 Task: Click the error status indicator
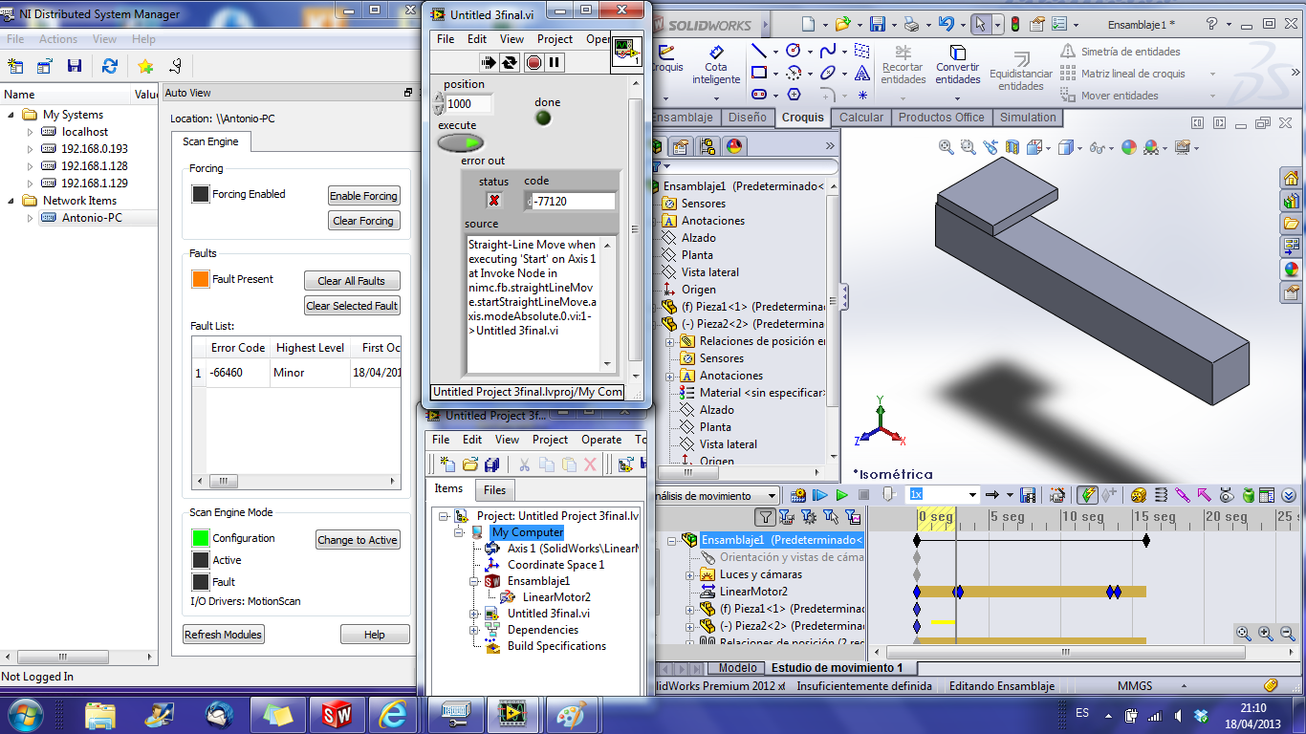pos(493,200)
